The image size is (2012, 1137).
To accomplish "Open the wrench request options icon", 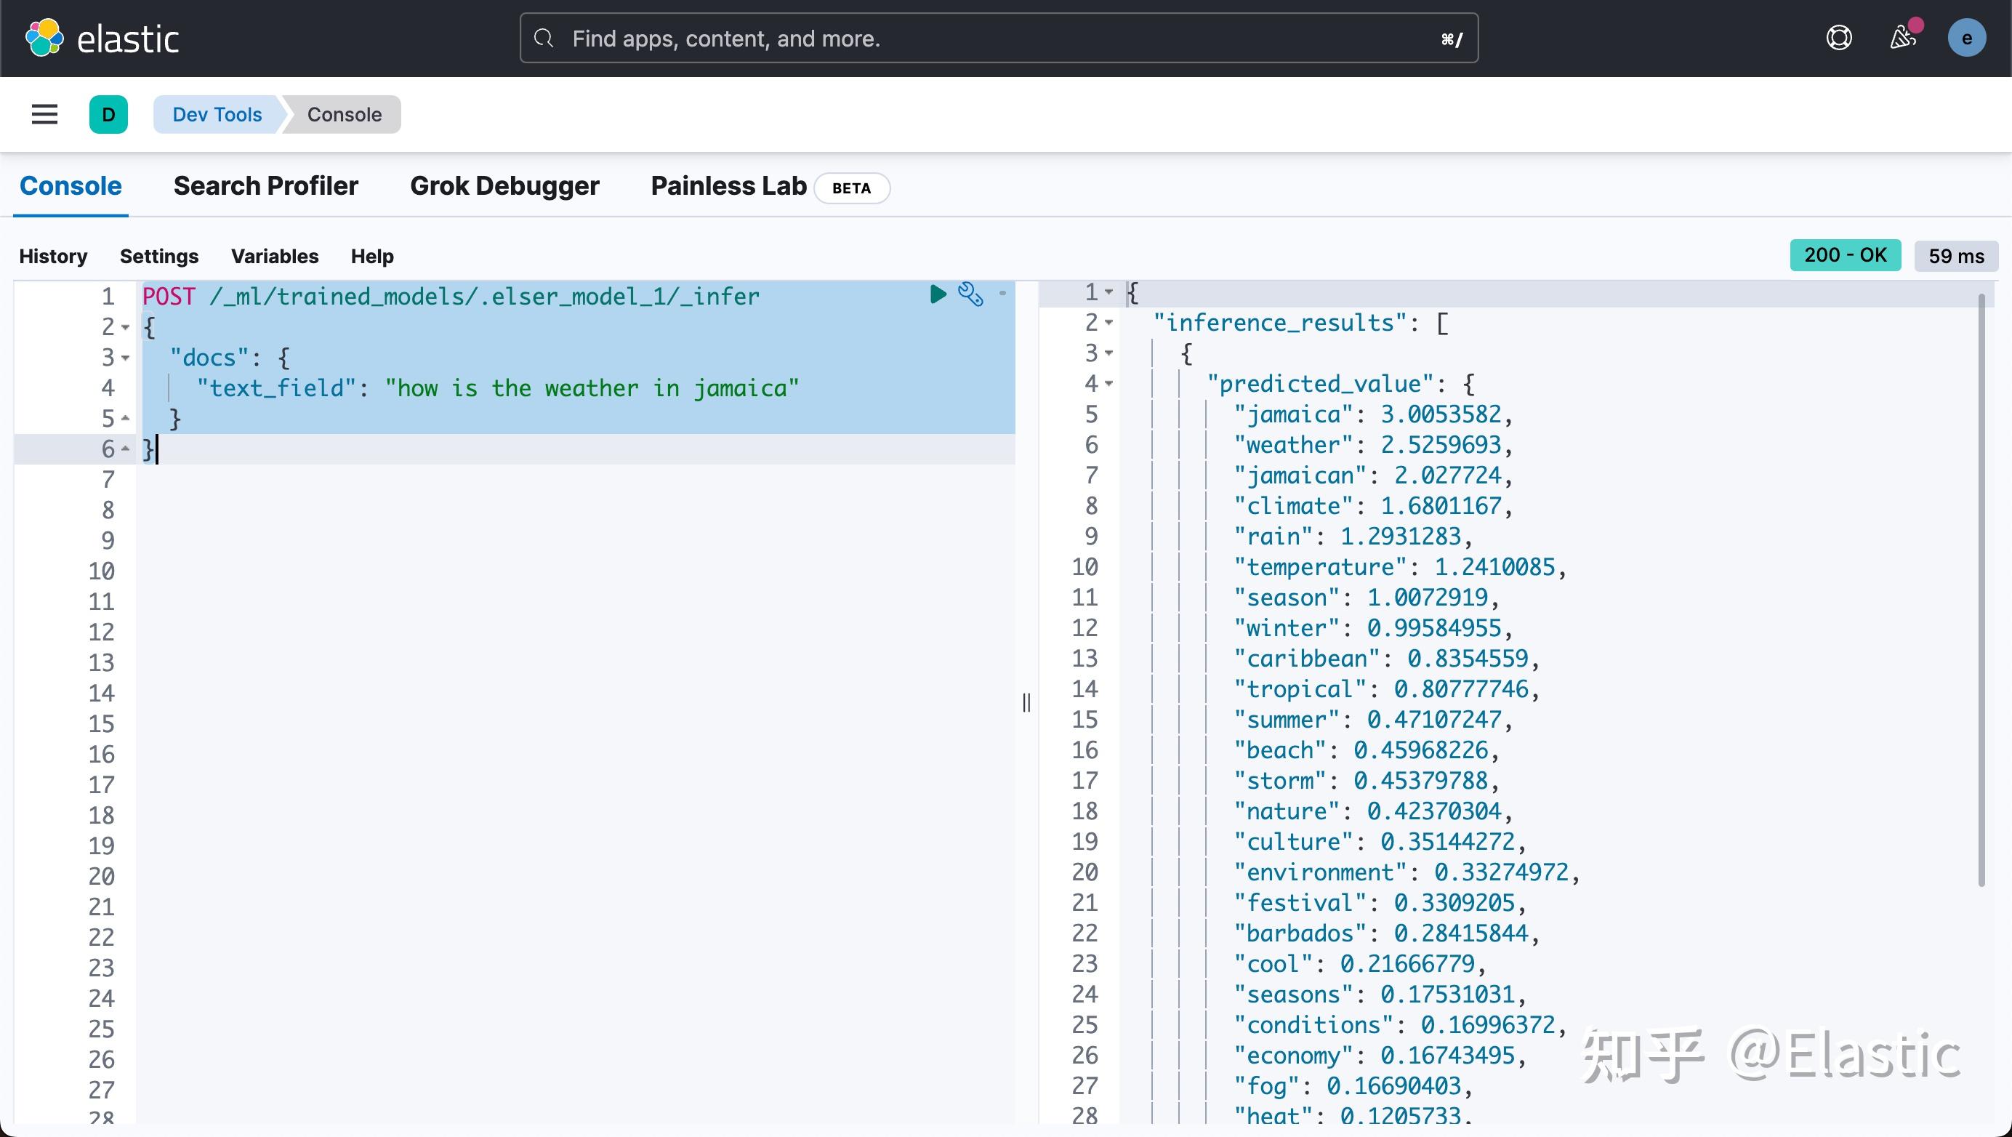I will coord(970,295).
